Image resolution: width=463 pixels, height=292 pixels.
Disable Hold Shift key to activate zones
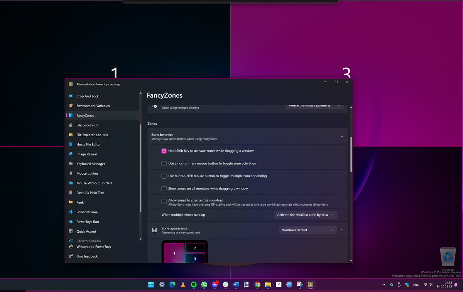164,151
